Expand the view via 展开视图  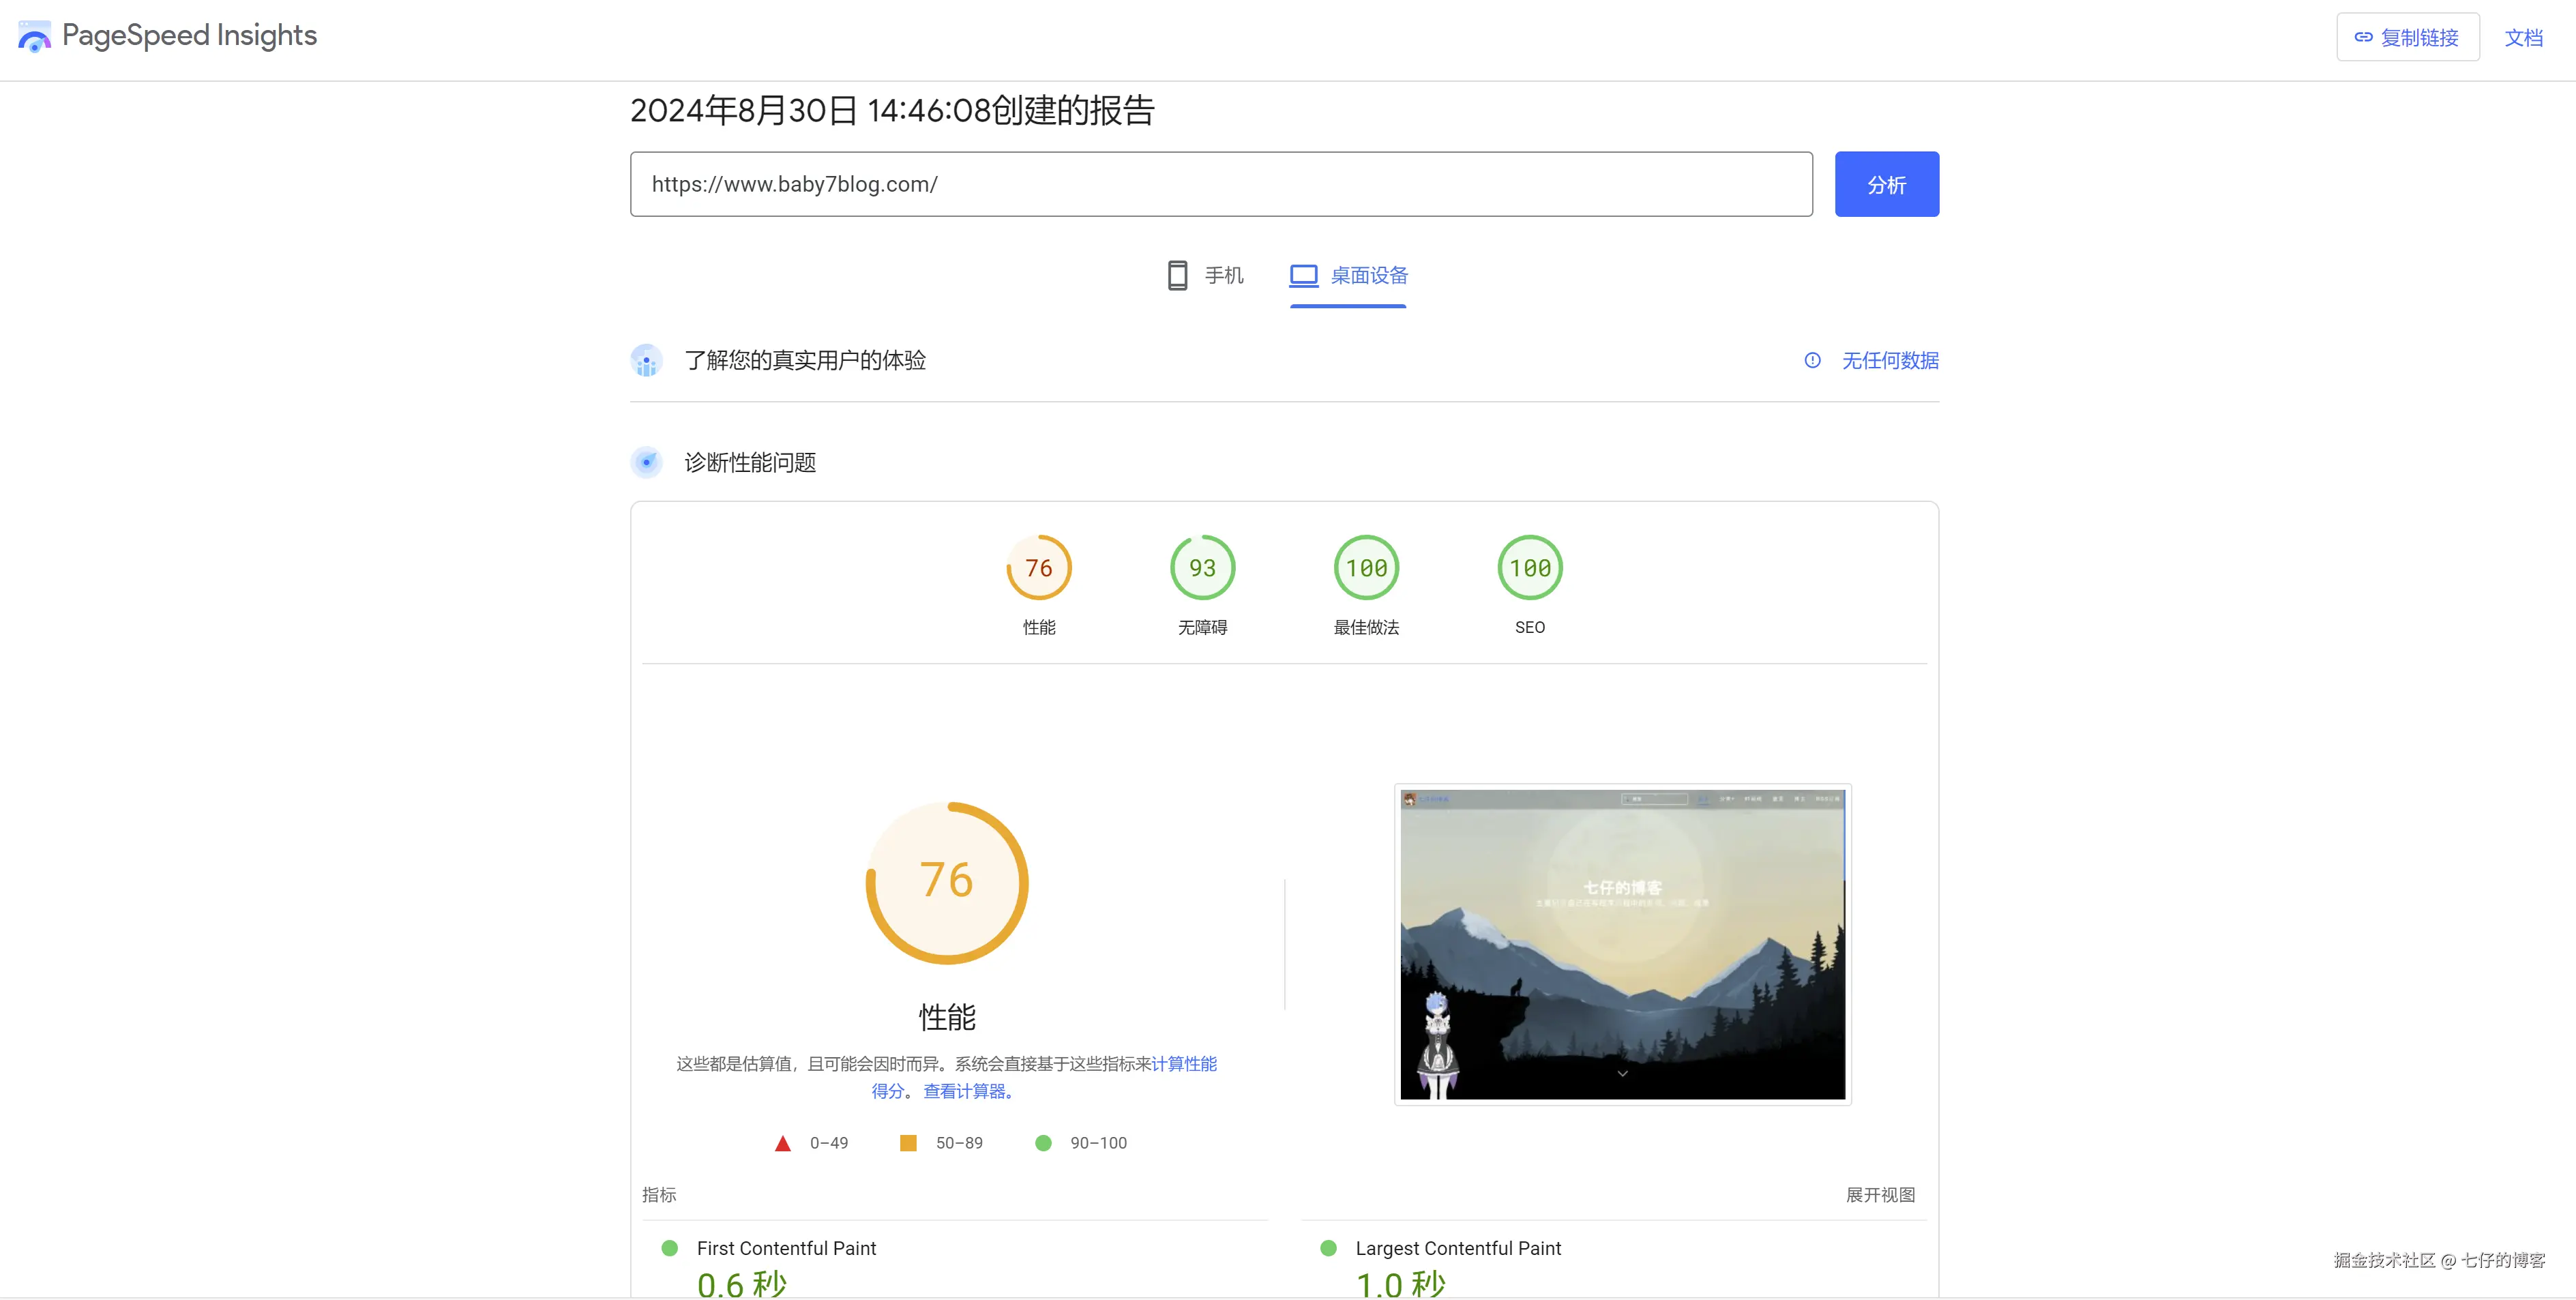pyautogui.click(x=1881, y=1194)
